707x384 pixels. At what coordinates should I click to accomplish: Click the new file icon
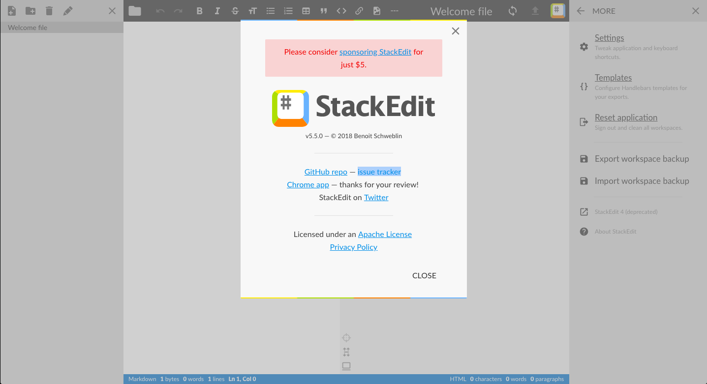tap(12, 11)
